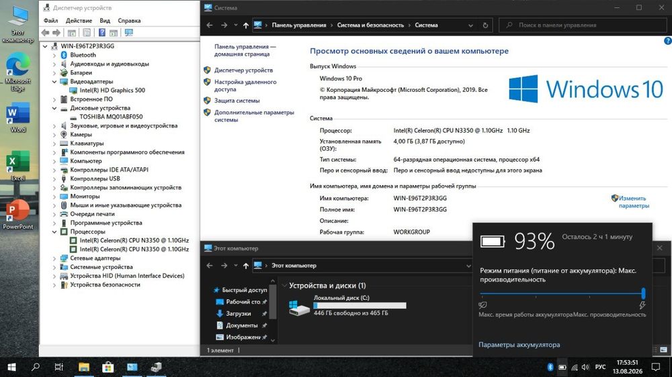672x377 pixels.
Task: Open the Справка menu
Action: coord(129,21)
